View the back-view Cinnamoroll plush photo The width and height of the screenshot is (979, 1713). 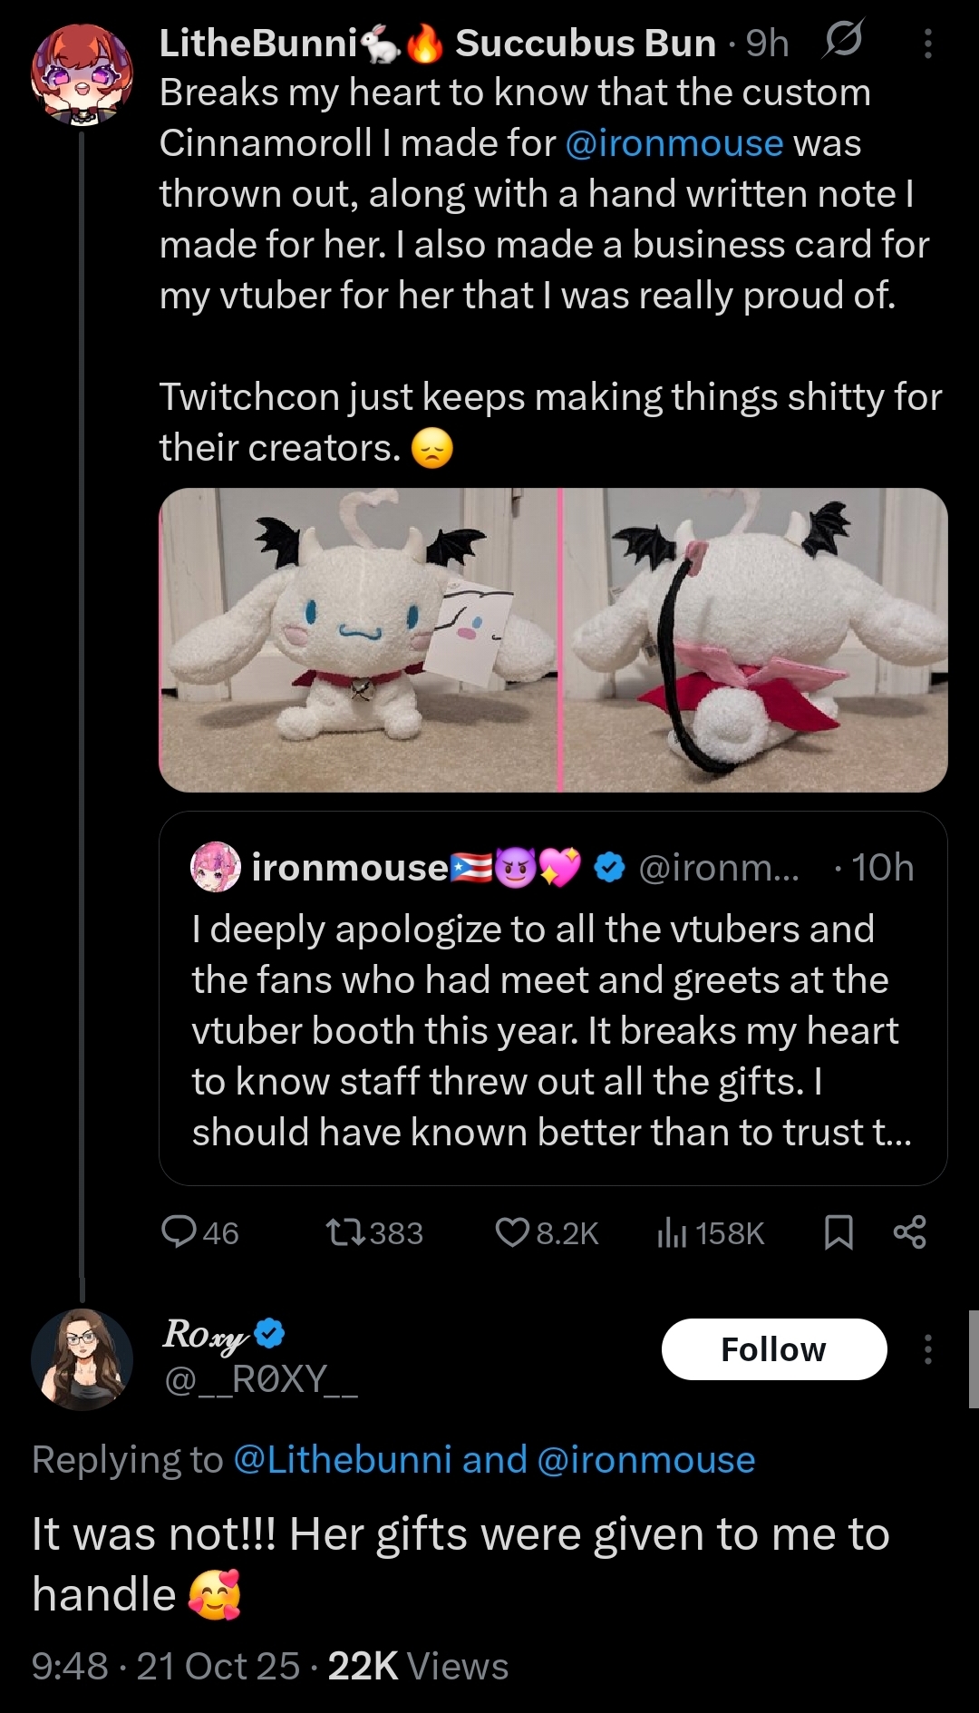755,640
